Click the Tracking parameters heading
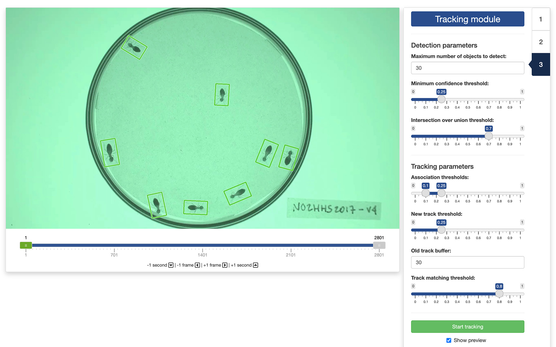 point(442,167)
